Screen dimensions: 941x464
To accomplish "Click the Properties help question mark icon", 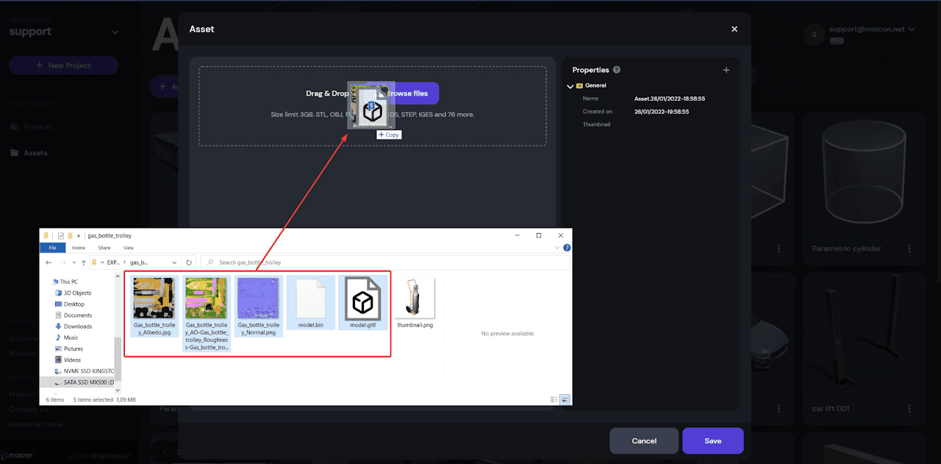I will (617, 70).
